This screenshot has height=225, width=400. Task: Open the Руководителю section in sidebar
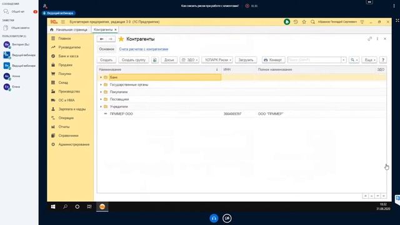pyautogui.click(x=69, y=47)
